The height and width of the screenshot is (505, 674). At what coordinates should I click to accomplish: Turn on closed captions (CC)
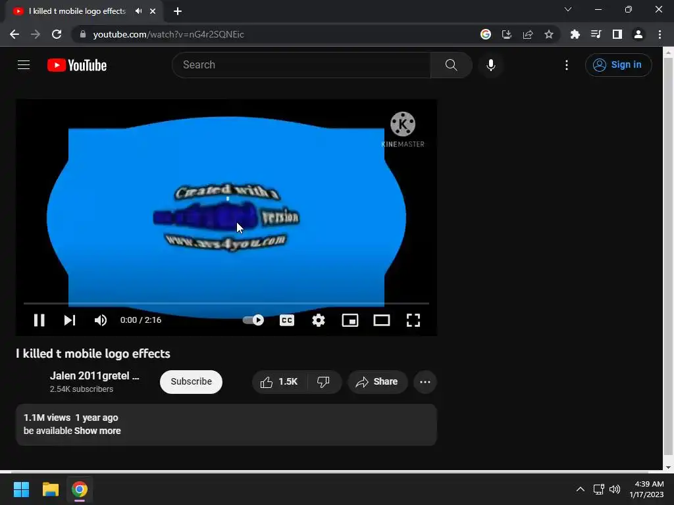287,320
